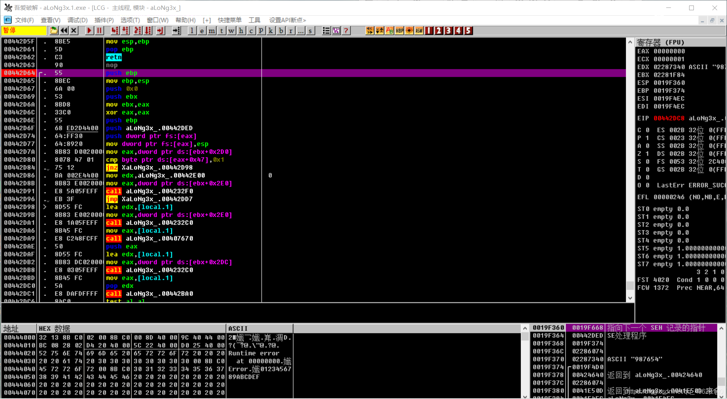Open the 调试(D) menu
The height and width of the screenshot is (399, 727).
(x=77, y=20)
